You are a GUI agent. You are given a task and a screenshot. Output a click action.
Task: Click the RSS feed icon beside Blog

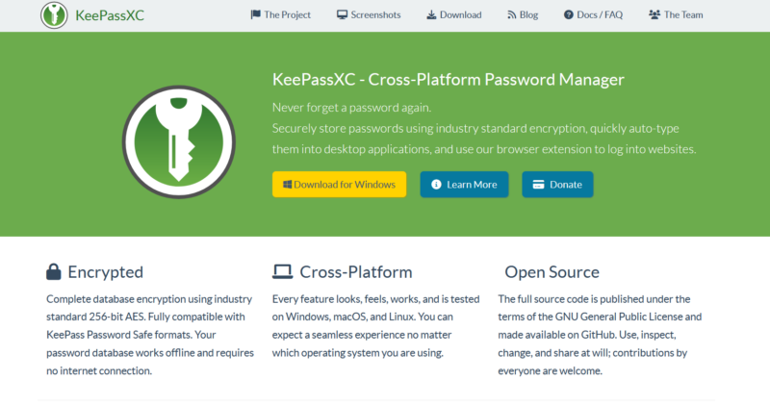(512, 14)
